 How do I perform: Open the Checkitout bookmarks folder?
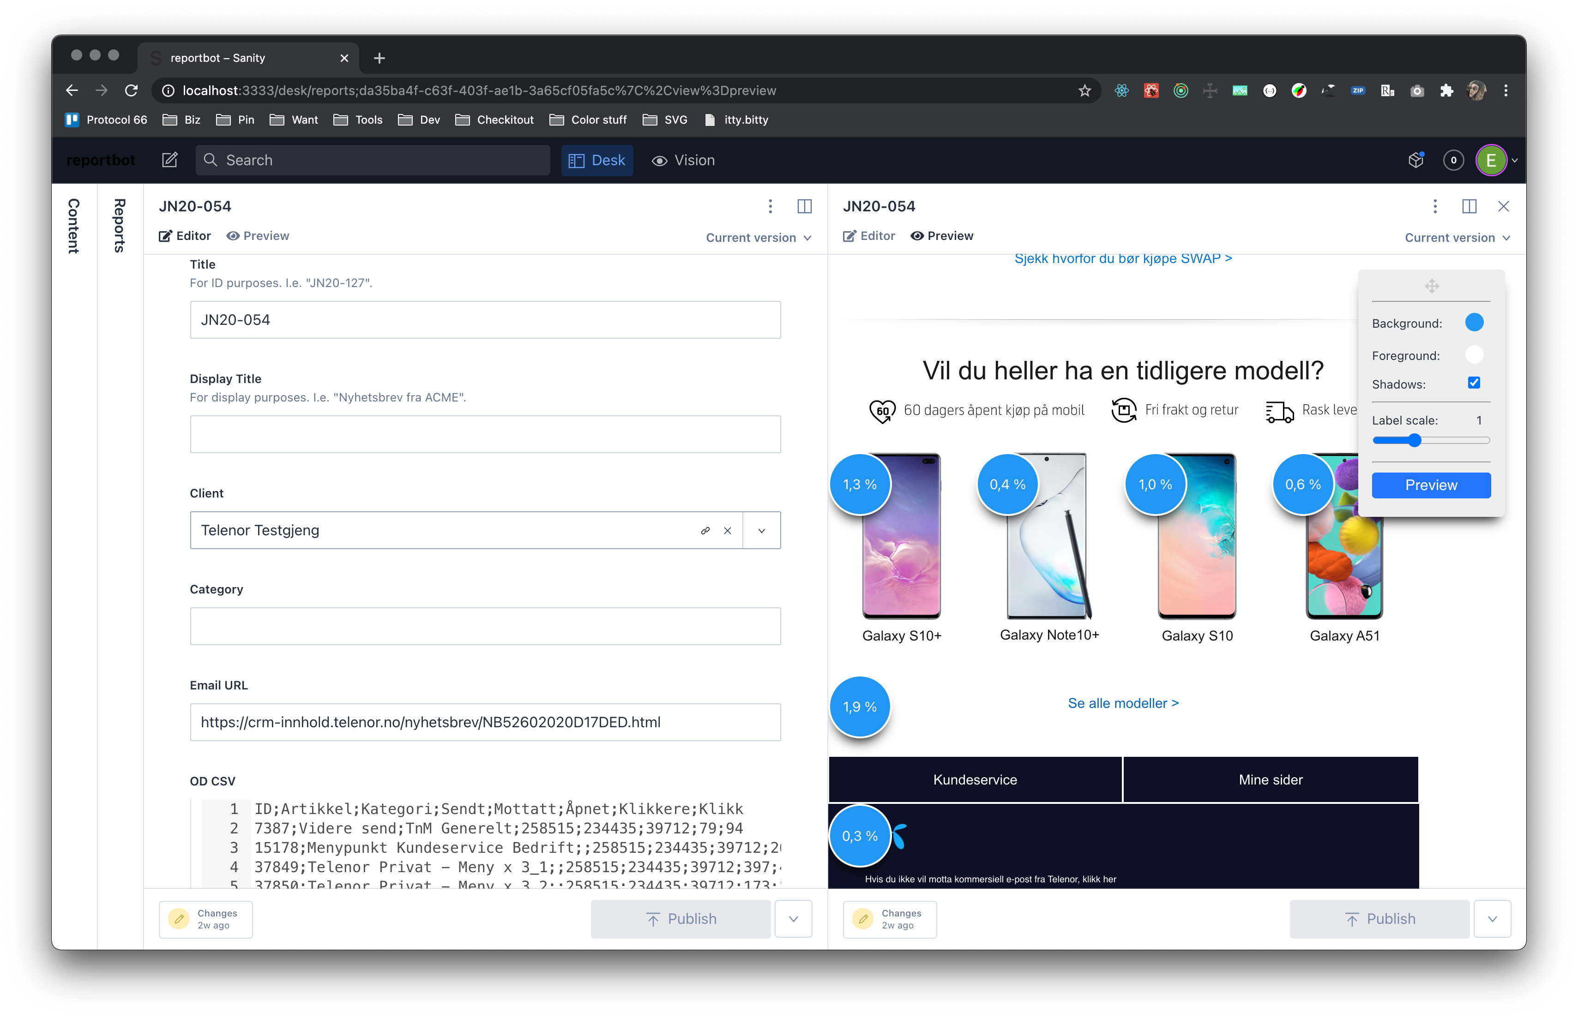(x=495, y=120)
